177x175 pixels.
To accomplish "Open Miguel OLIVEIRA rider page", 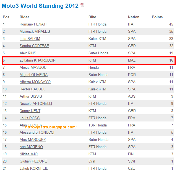I will click(x=33, y=75).
